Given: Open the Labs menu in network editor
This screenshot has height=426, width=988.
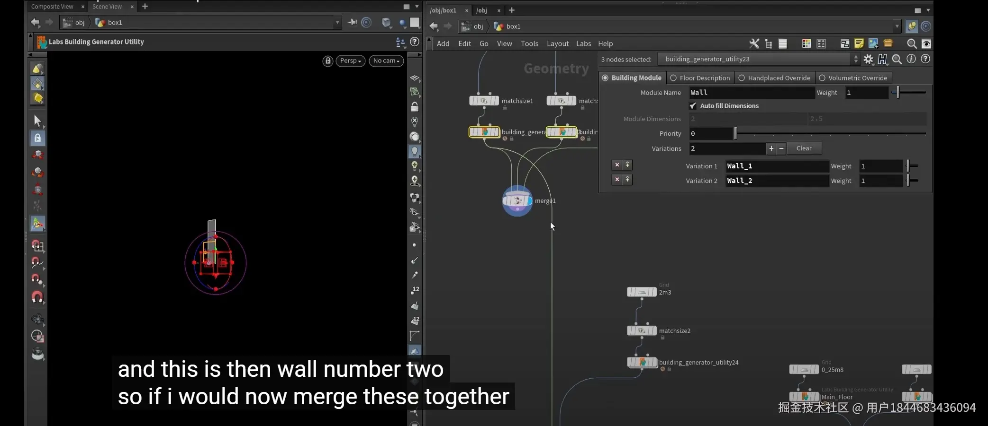Looking at the screenshot, I should pos(583,43).
